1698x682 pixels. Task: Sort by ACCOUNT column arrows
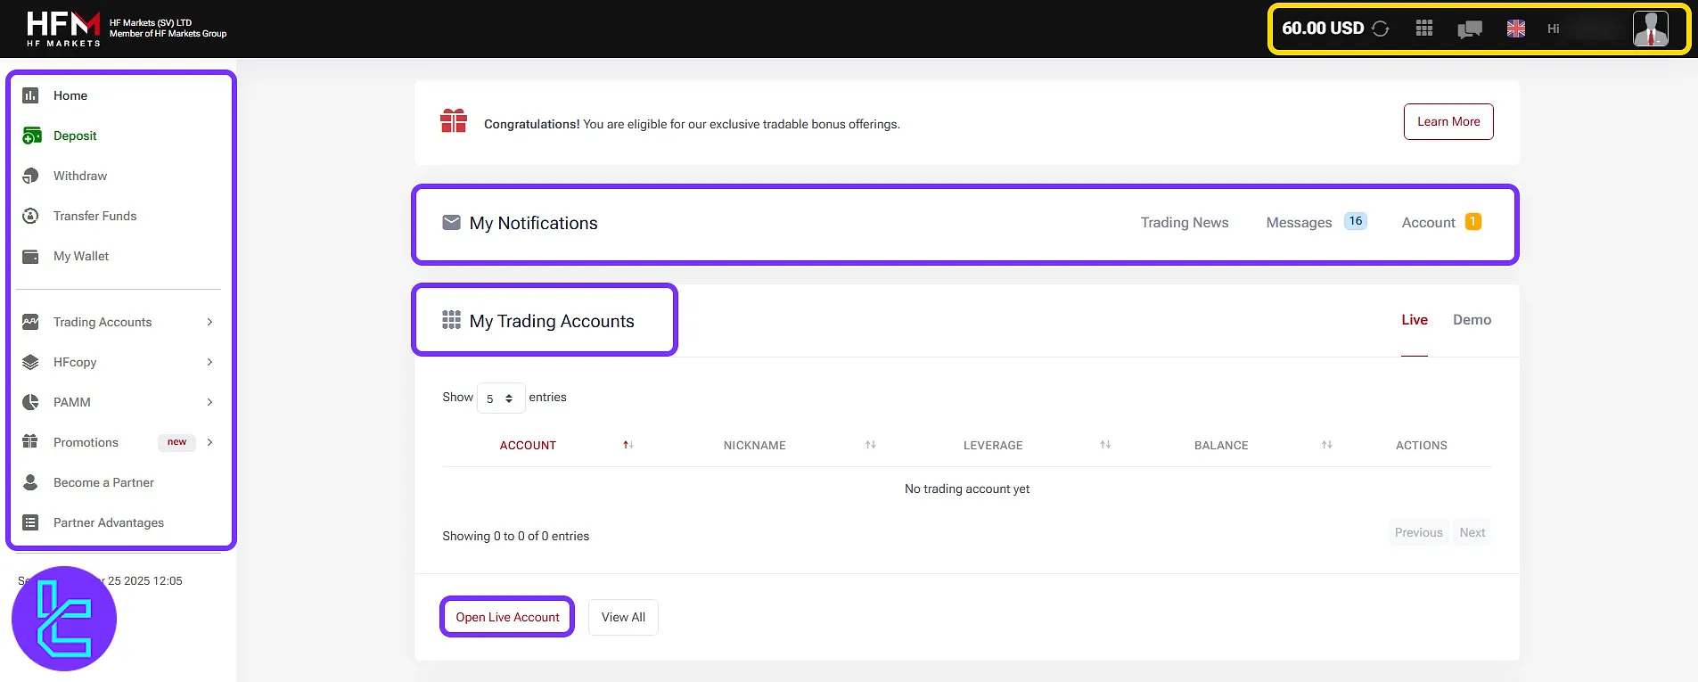628,445
